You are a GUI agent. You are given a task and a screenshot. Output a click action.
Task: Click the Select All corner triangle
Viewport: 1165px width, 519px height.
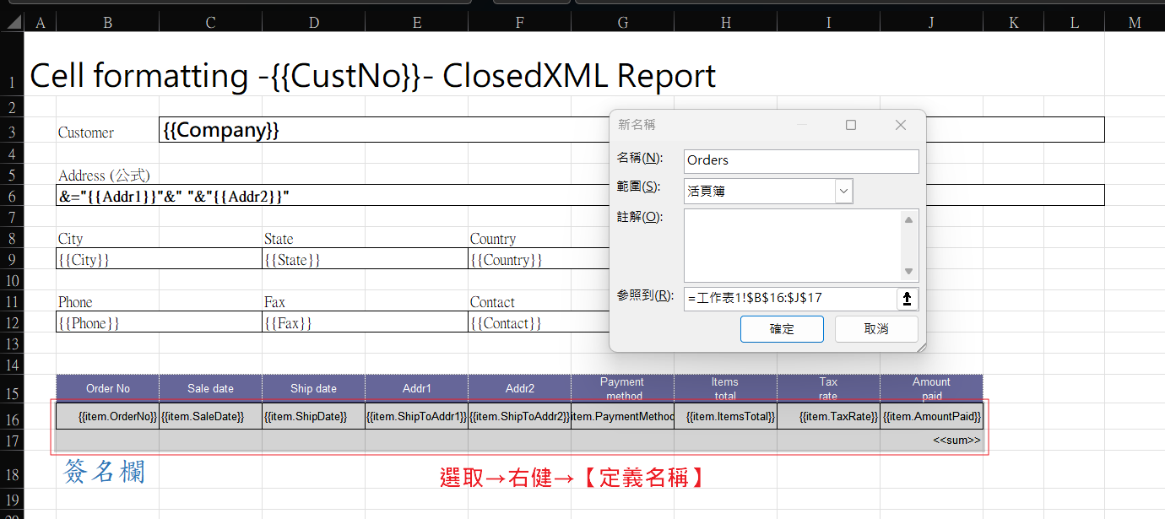coord(12,23)
